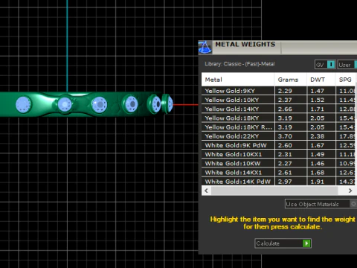Click the green arrow on Calculate

(x=306, y=243)
